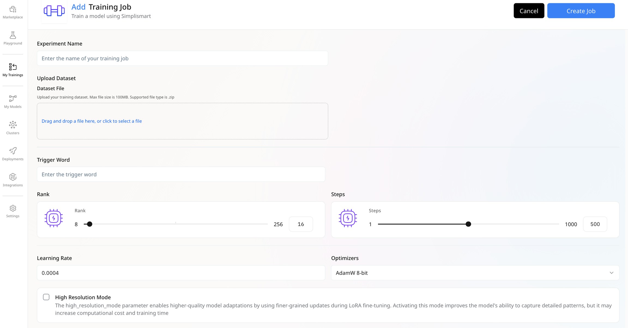The height and width of the screenshot is (328, 628).
Task: Focus the Experiment Name input field
Action: pos(182,58)
